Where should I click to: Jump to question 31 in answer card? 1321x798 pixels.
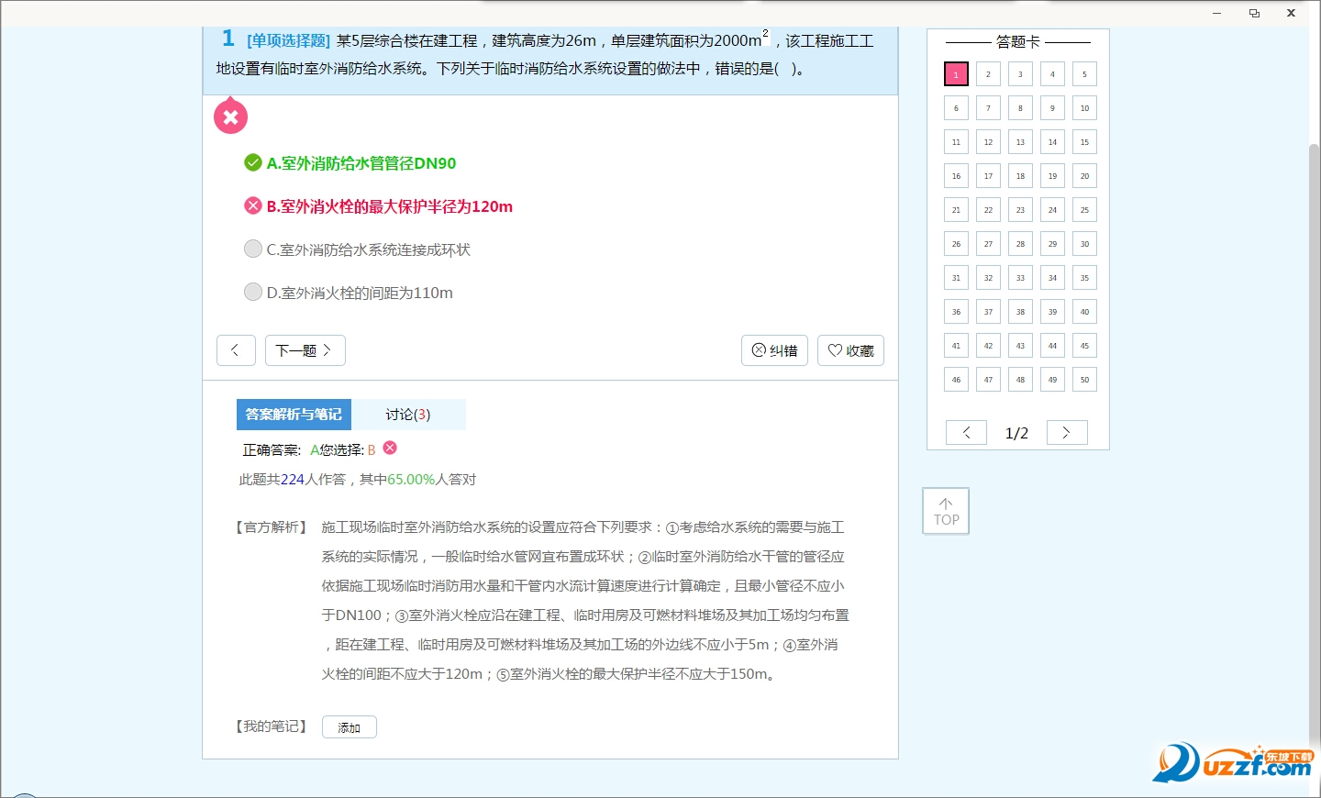tap(956, 278)
